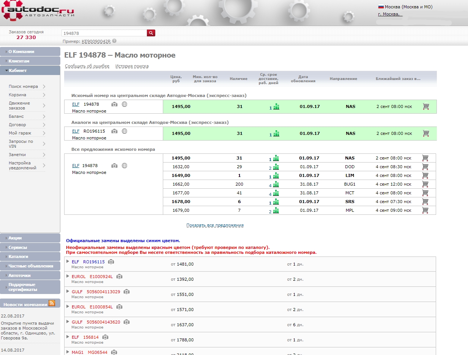Image resolution: width=468 pixels, height=355 pixels.
Task: Click the part number search field
Action: coord(104,33)
